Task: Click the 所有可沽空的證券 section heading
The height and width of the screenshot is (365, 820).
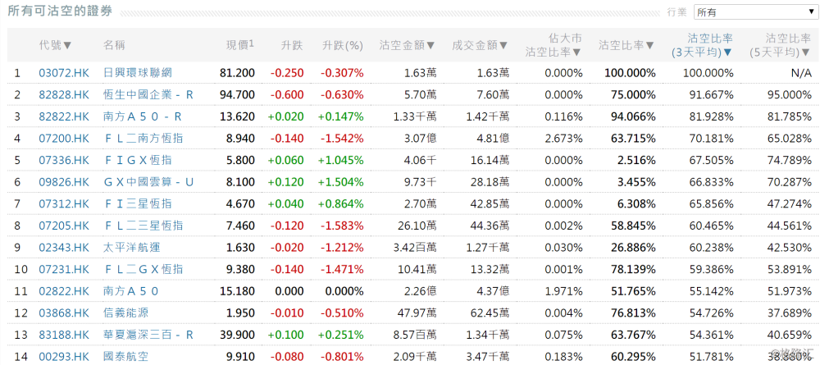Action: coord(60,11)
